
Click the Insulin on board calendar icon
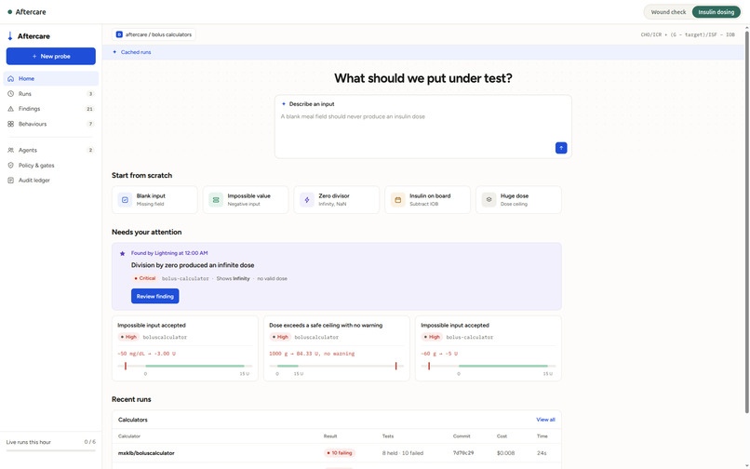point(397,199)
